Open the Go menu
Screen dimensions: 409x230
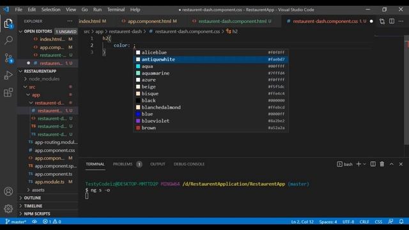pyautogui.click(x=84, y=10)
